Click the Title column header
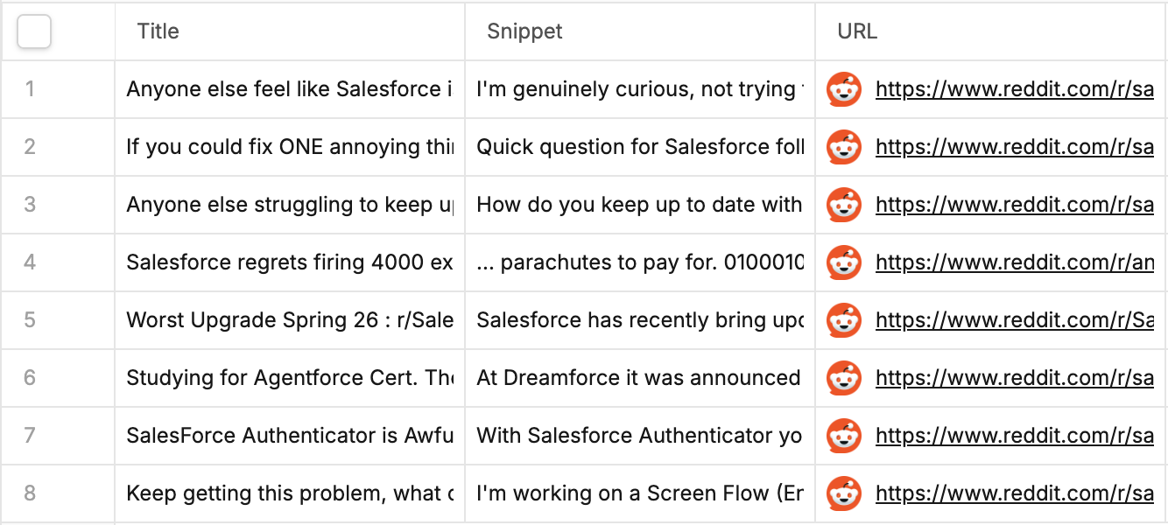Viewport: 1168px width, 525px height. pos(158,31)
